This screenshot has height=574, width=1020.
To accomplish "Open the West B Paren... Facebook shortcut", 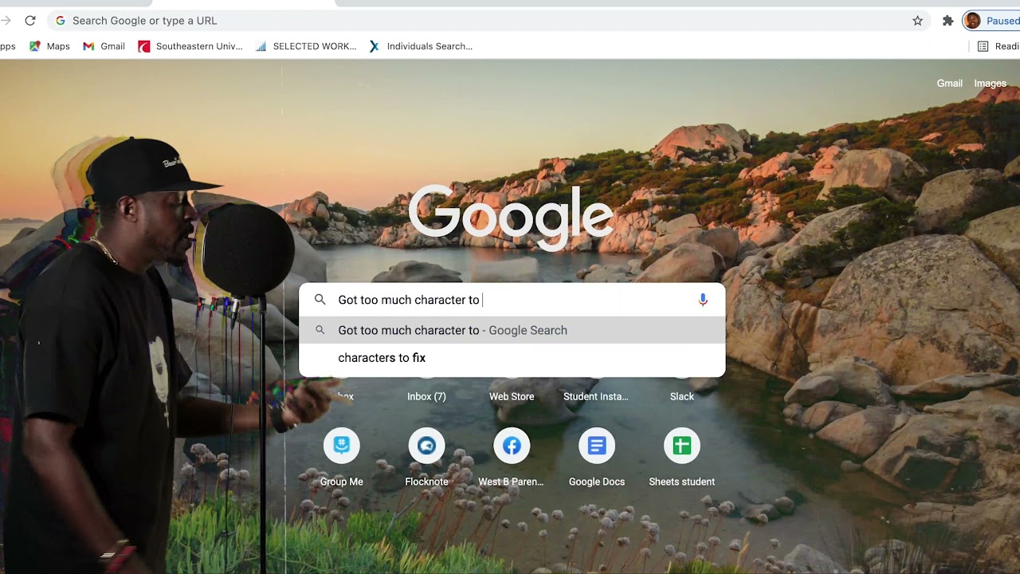I will [x=512, y=457].
